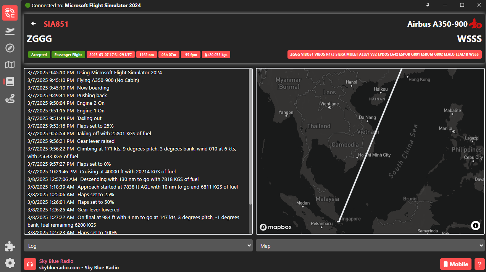Select the 'Flaps set to 0%' log entry
This screenshot has height=272, width=486.
(69, 164)
